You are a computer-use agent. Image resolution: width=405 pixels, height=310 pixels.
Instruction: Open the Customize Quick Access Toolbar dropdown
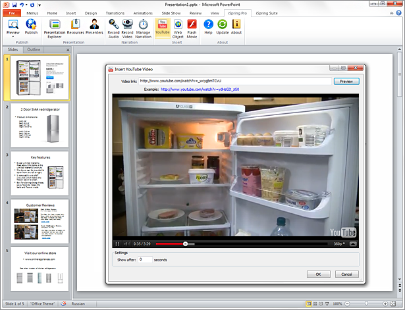coord(40,5)
